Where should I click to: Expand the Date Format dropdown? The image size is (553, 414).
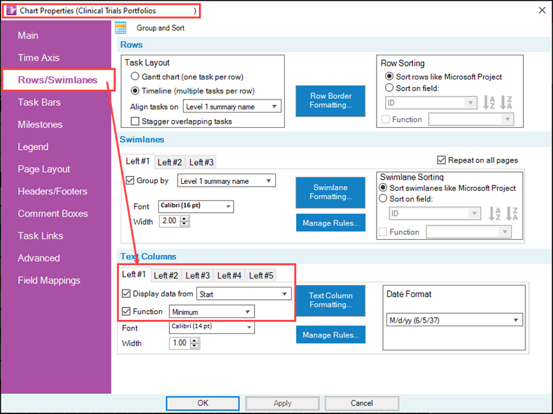pyautogui.click(x=454, y=320)
